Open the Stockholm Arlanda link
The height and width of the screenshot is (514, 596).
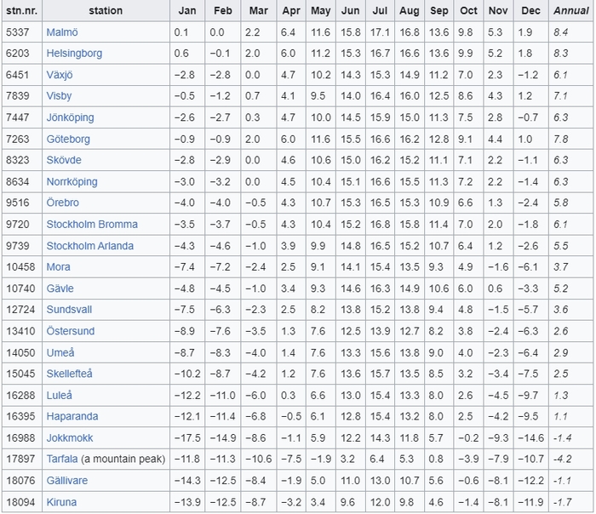[89, 246]
